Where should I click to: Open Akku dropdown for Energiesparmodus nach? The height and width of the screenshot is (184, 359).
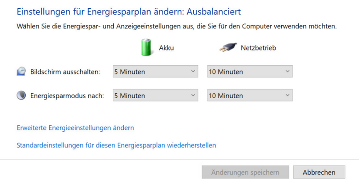(155, 95)
